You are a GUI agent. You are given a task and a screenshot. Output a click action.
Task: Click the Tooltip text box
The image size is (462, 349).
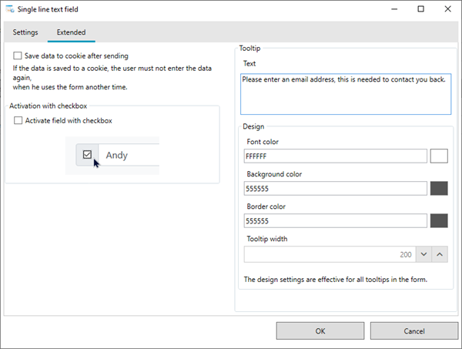pyautogui.click(x=346, y=94)
